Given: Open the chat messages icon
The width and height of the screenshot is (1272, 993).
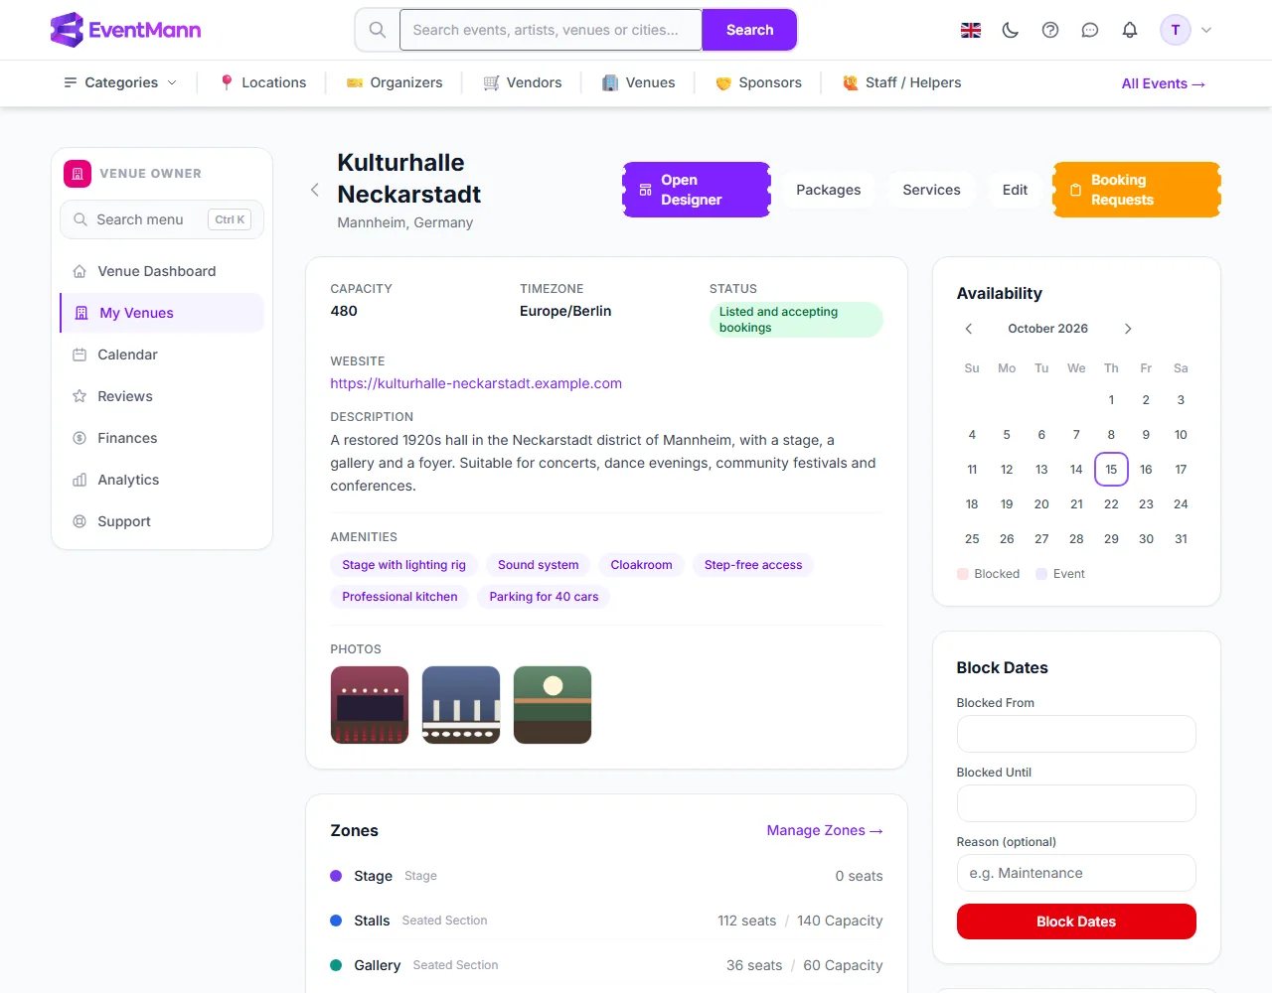Looking at the screenshot, I should (x=1090, y=30).
